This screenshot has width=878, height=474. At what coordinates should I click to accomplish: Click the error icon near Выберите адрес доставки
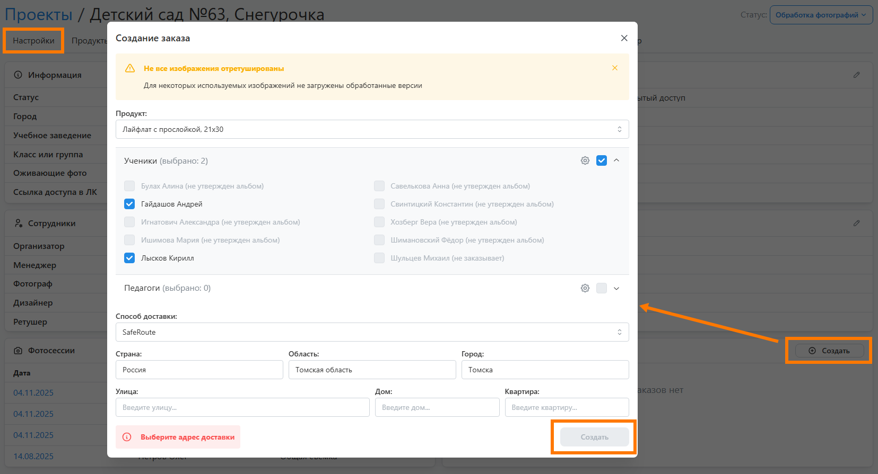127,437
